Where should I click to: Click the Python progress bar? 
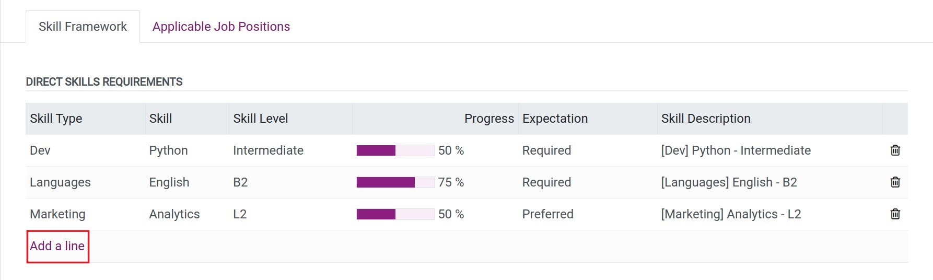395,150
